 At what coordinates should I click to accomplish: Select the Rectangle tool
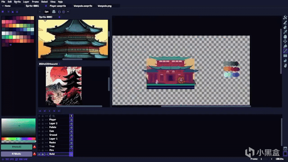click(285, 56)
